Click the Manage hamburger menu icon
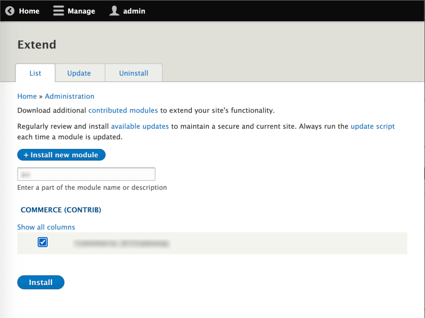 click(x=58, y=11)
